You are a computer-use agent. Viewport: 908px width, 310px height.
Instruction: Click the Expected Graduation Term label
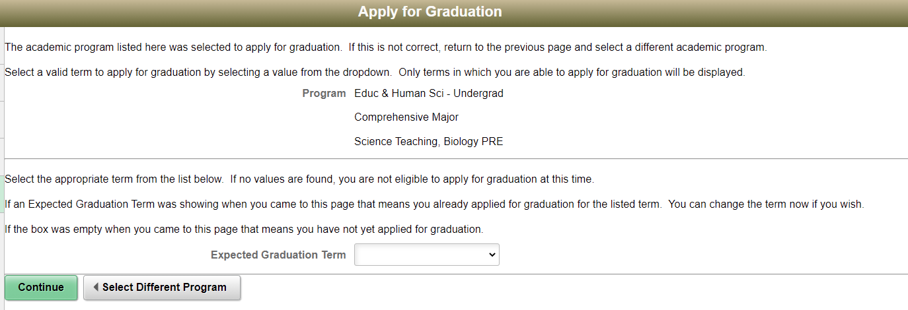(278, 255)
